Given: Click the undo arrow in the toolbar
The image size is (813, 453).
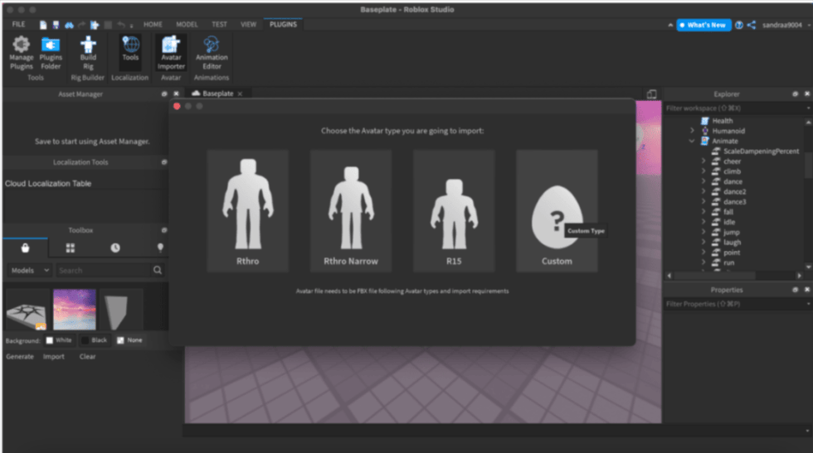Looking at the screenshot, I should tap(121, 25).
